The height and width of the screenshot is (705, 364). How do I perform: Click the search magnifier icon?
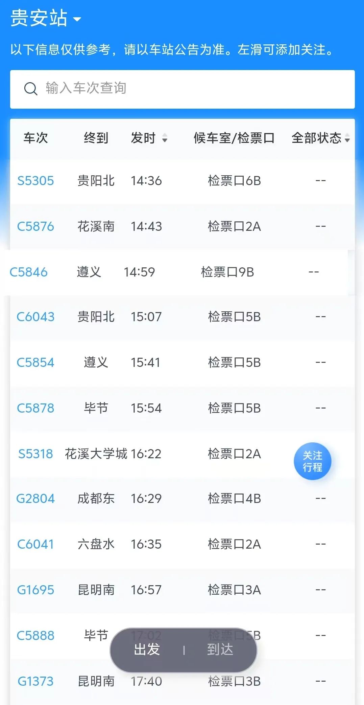[x=31, y=89]
